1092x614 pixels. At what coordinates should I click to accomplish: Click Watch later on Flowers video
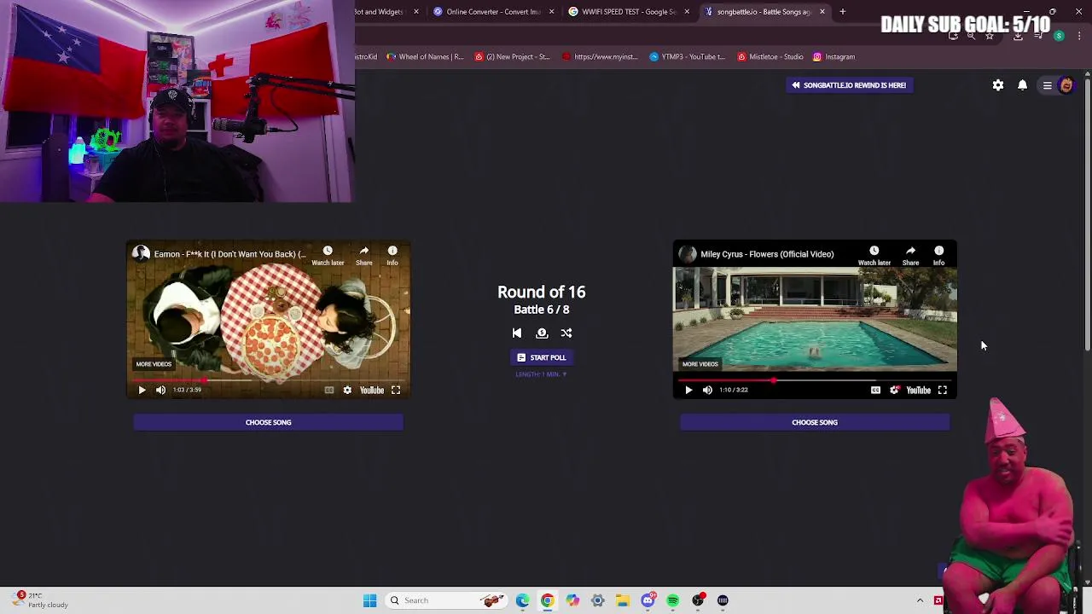coord(874,255)
